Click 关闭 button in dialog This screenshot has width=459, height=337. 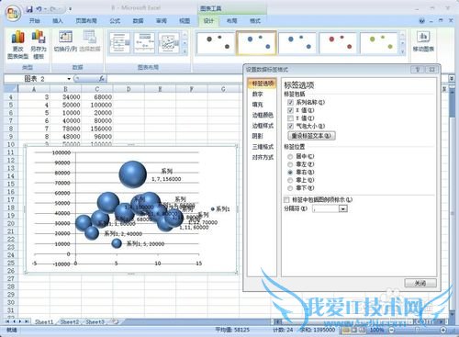420,283
